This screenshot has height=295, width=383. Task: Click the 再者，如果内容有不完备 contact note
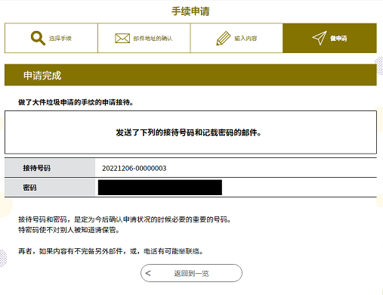(111, 251)
